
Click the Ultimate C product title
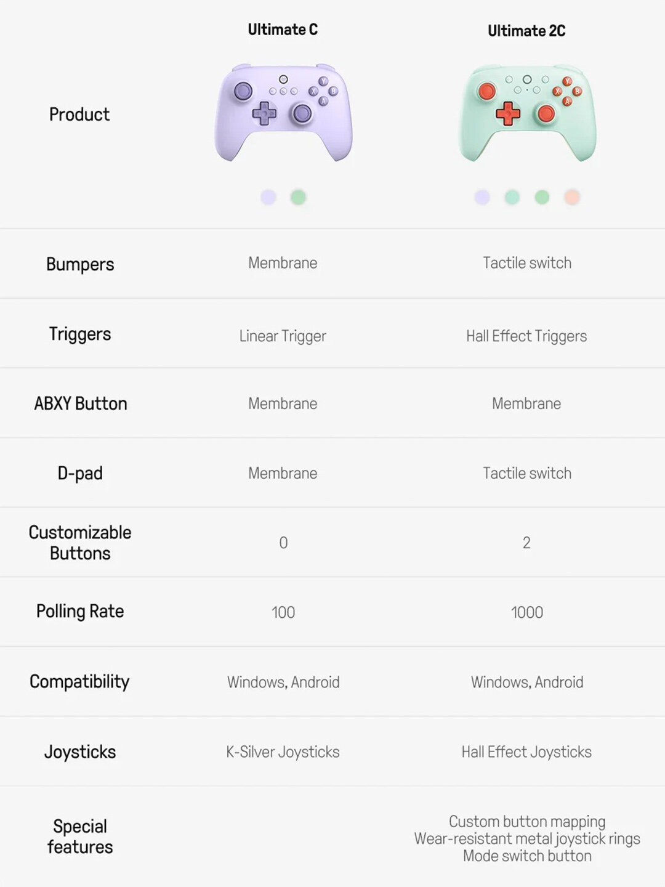tap(283, 30)
